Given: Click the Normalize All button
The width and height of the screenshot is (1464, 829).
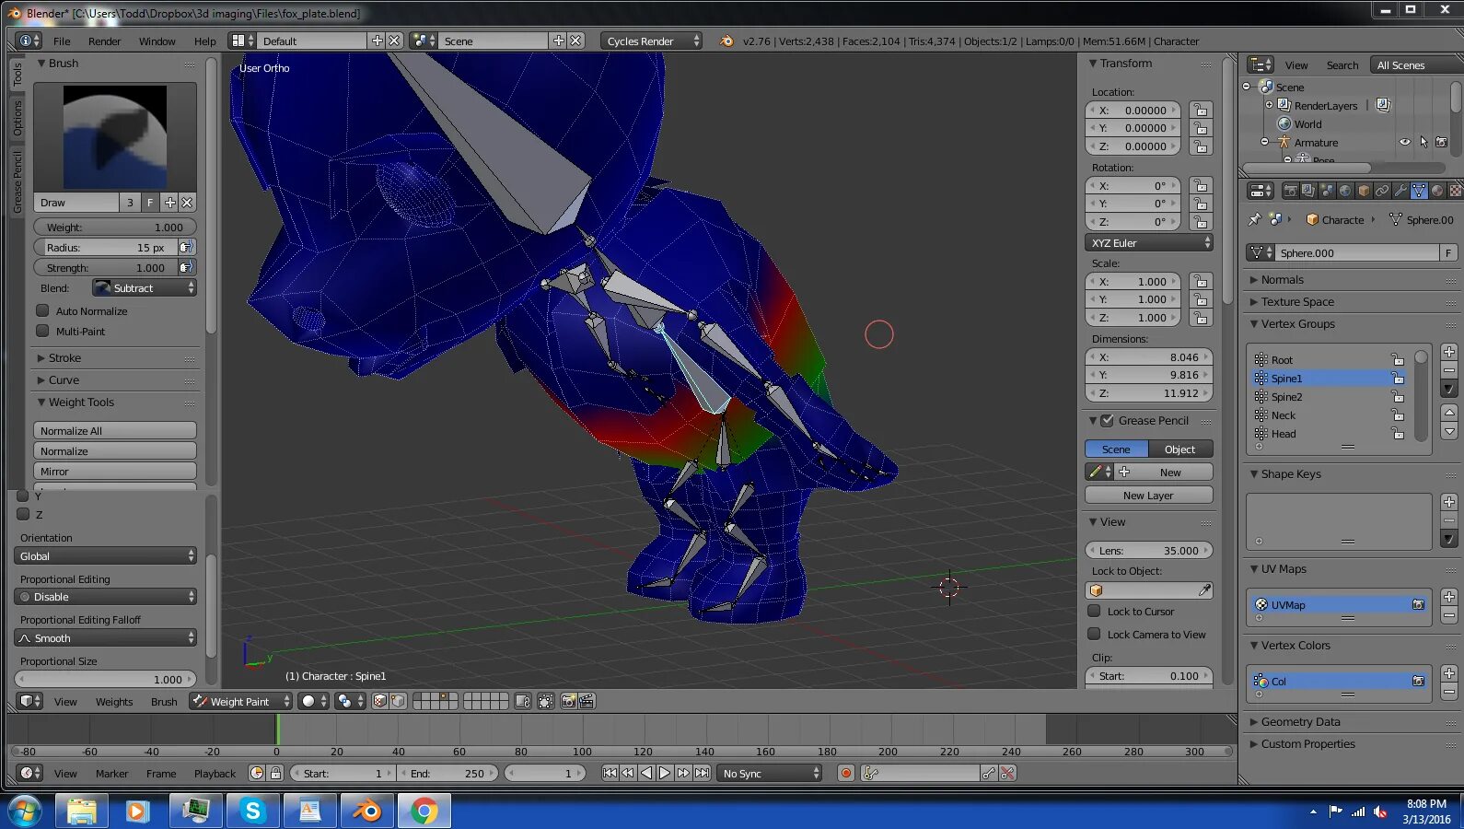Looking at the screenshot, I should tap(115, 430).
